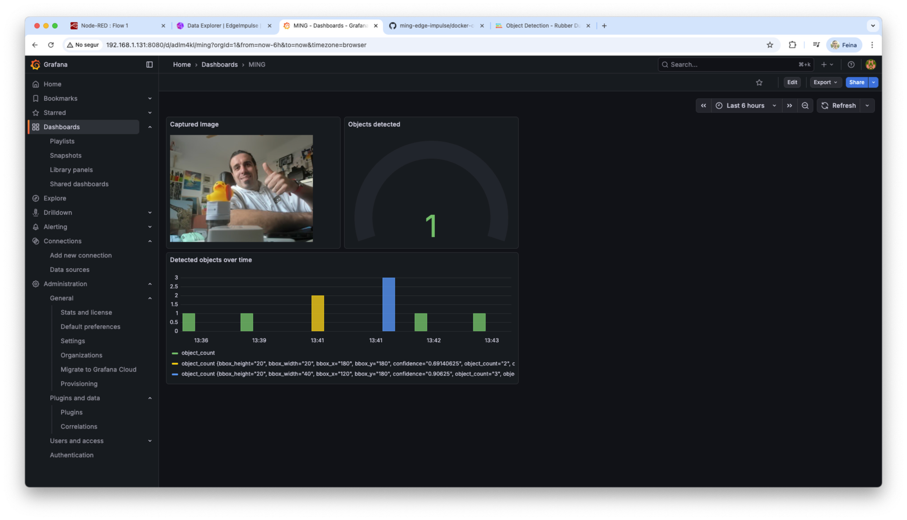This screenshot has height=520, width=907.
Task: Open the Last 6 hours time picker
Action: [746, 106]
